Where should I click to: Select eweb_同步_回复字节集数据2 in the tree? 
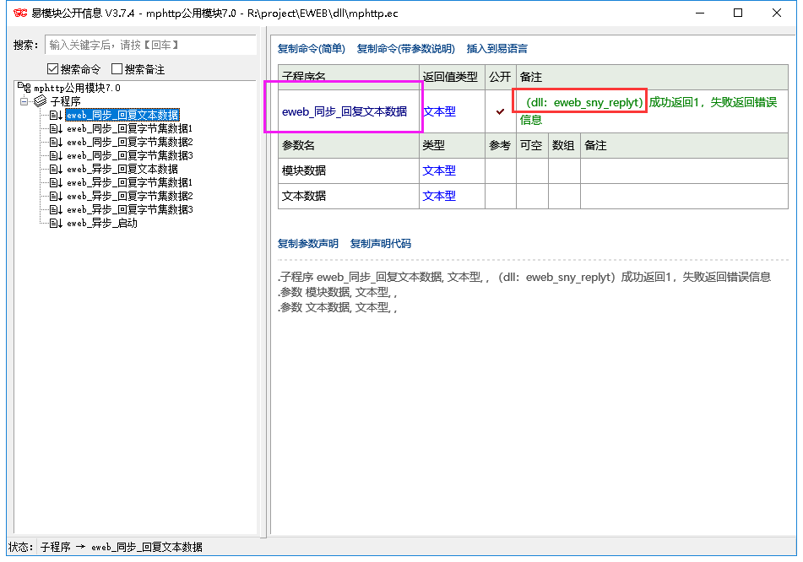(129, 142)
